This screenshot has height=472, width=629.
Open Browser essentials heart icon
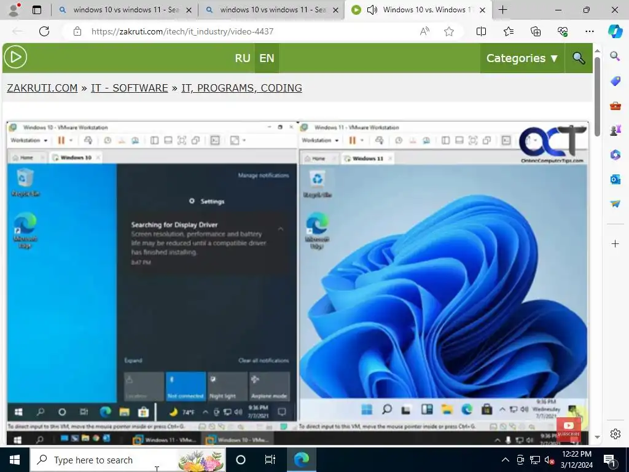click(563, 31)
